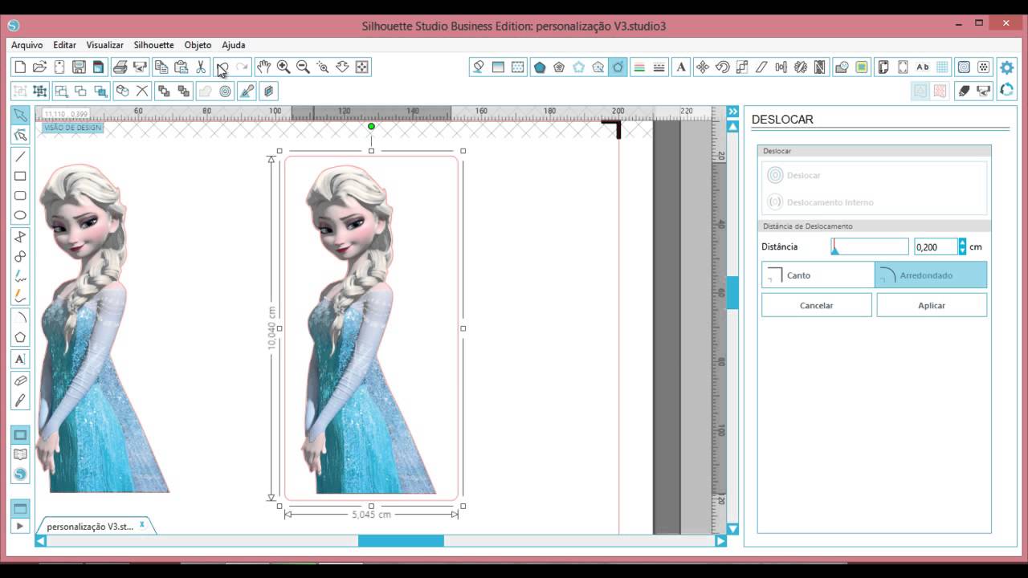Open the highlighted Offset panel icon
The image size is (1028, 578).
(618, 67)
